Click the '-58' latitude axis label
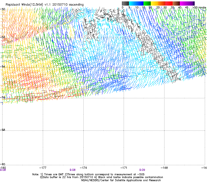This screenshot has height=182, width=207. [3, 130]
